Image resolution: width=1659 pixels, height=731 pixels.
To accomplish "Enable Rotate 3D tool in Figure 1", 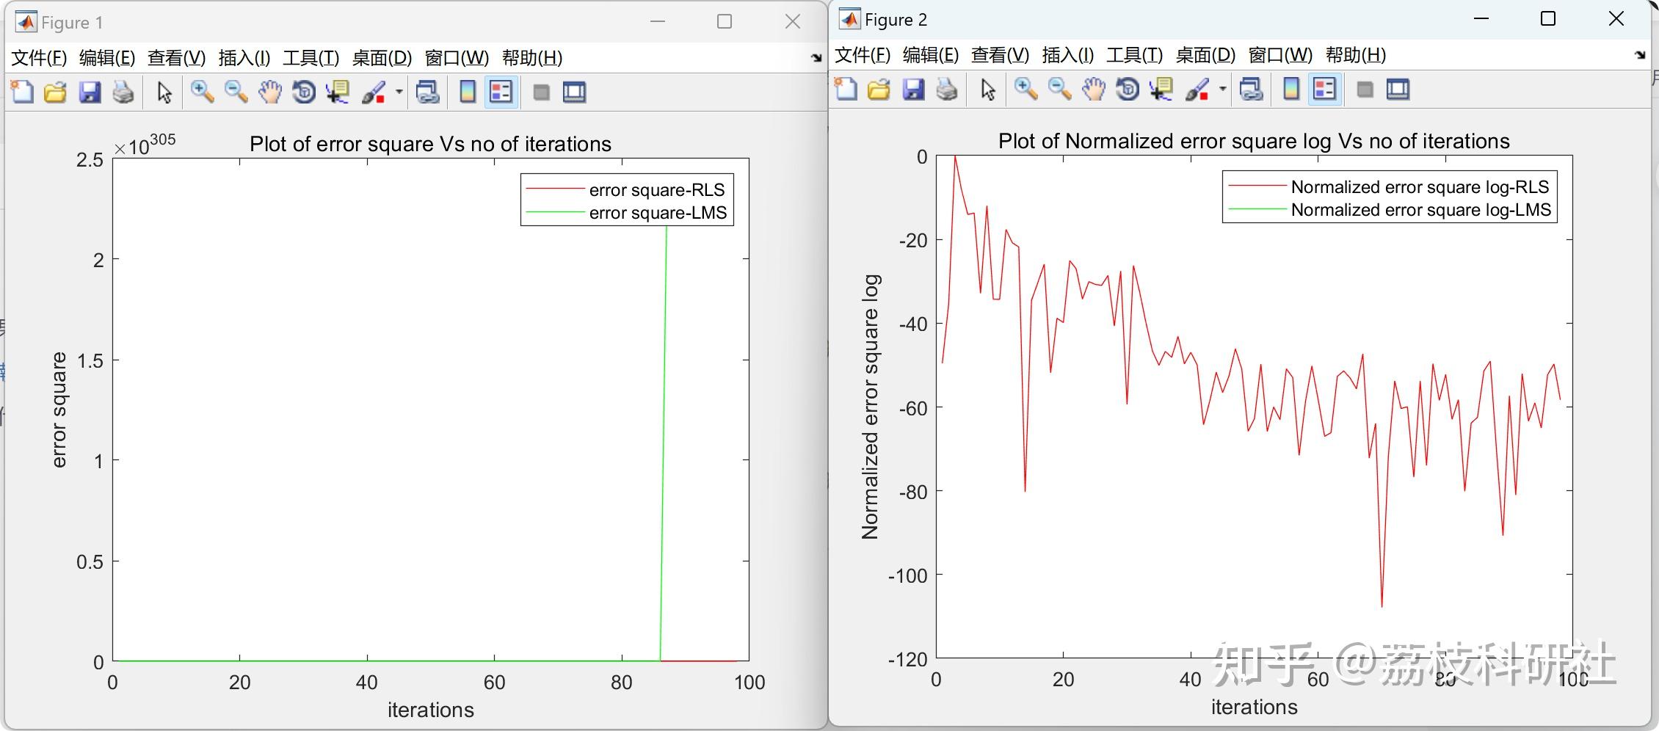I will (x=304, y=92).
